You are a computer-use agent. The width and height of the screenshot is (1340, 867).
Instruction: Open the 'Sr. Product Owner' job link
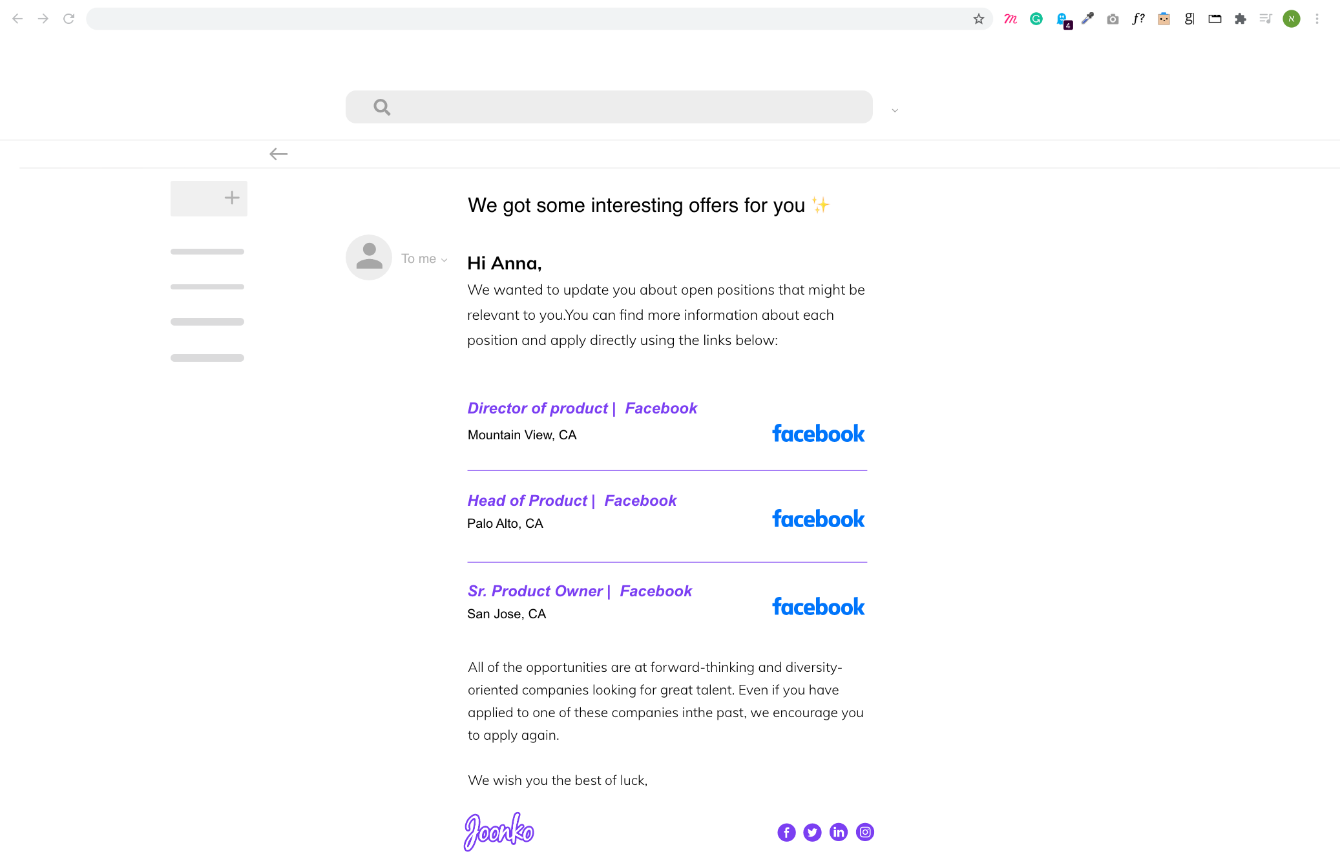(535, 591)
